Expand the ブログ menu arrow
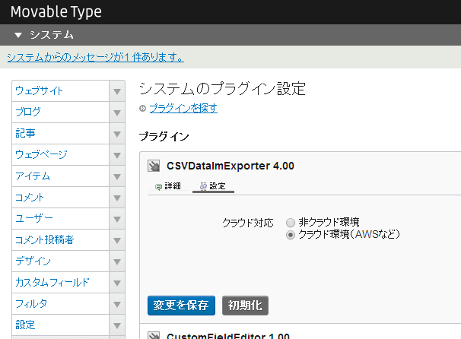The image size is (461, 339). (117, 112)
